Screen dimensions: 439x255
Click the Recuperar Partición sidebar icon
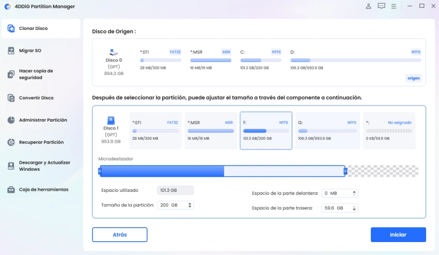(11, 142)
